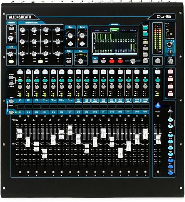Viewport: 185px width, 202px height.
Task: Touch the Phones level knob
Action: 170,52
